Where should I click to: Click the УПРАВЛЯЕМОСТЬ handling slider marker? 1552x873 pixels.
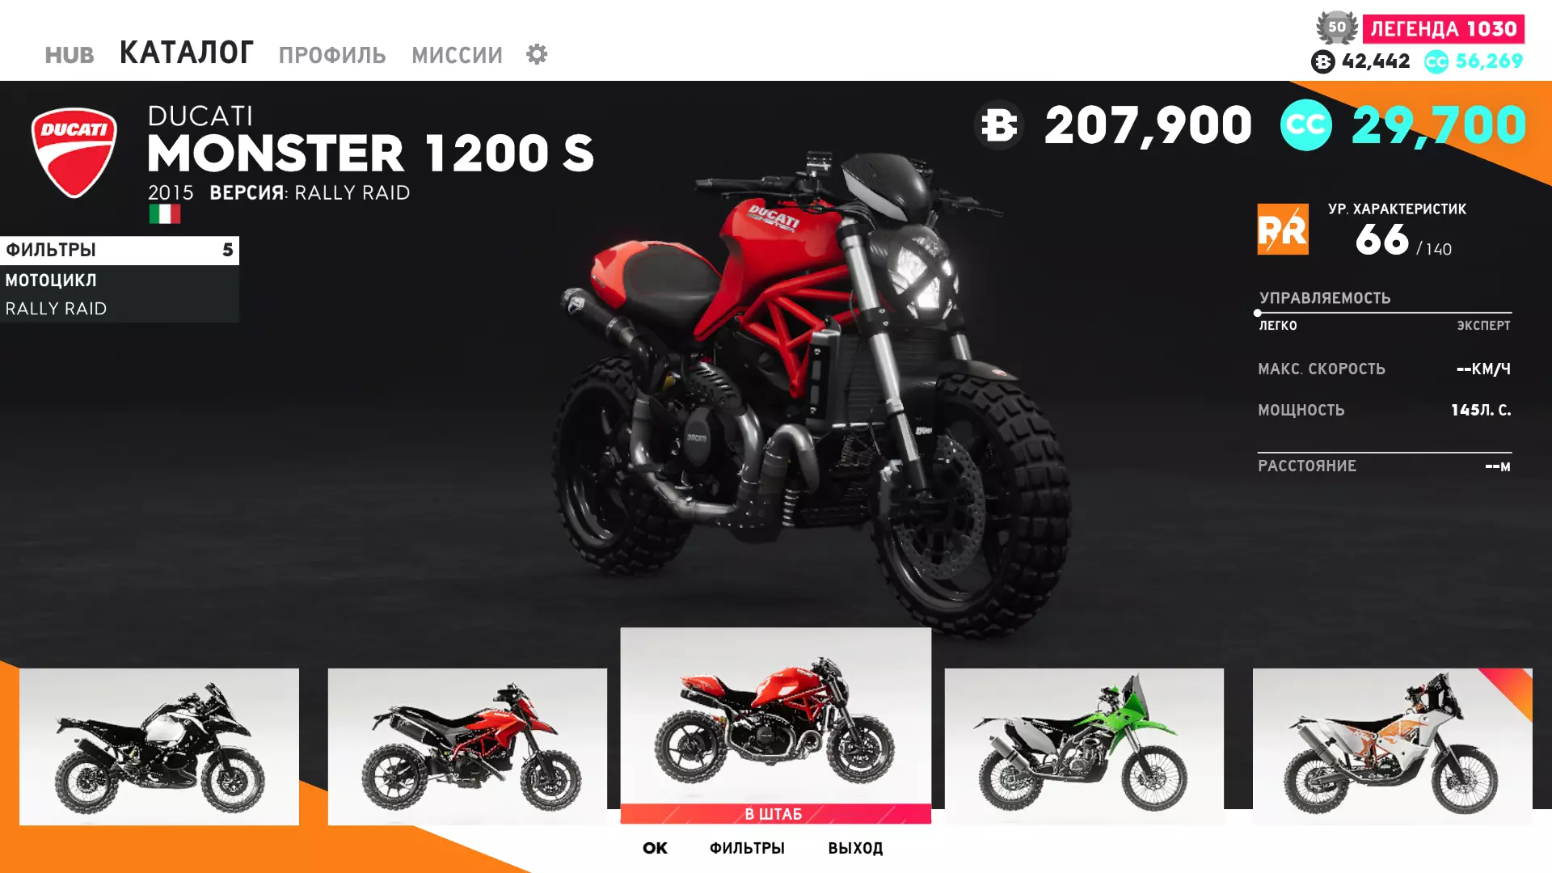(1257, 313)
